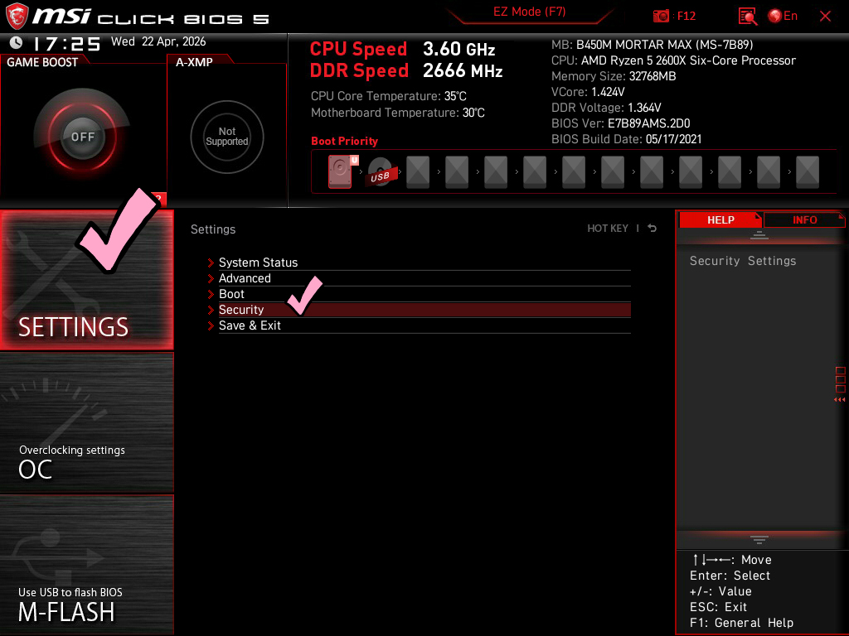Open the Boot settings entry
This screenshot has width=849, height=636.
424,294
